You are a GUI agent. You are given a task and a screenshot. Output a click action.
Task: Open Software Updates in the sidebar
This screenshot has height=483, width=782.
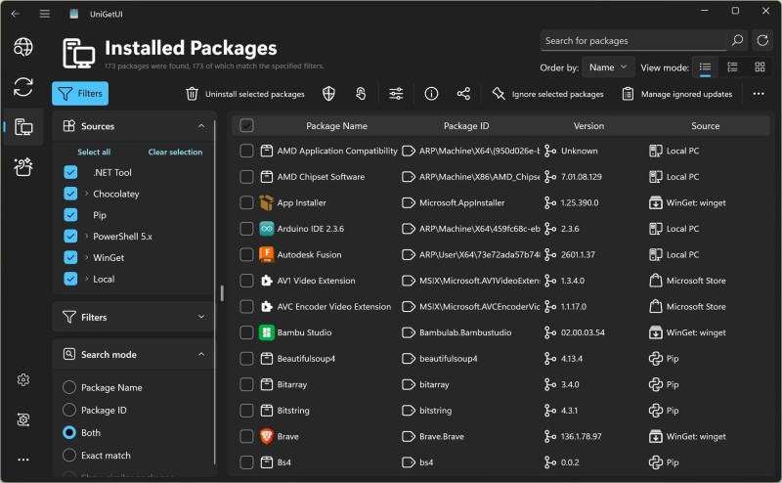[x=23, y=87]
